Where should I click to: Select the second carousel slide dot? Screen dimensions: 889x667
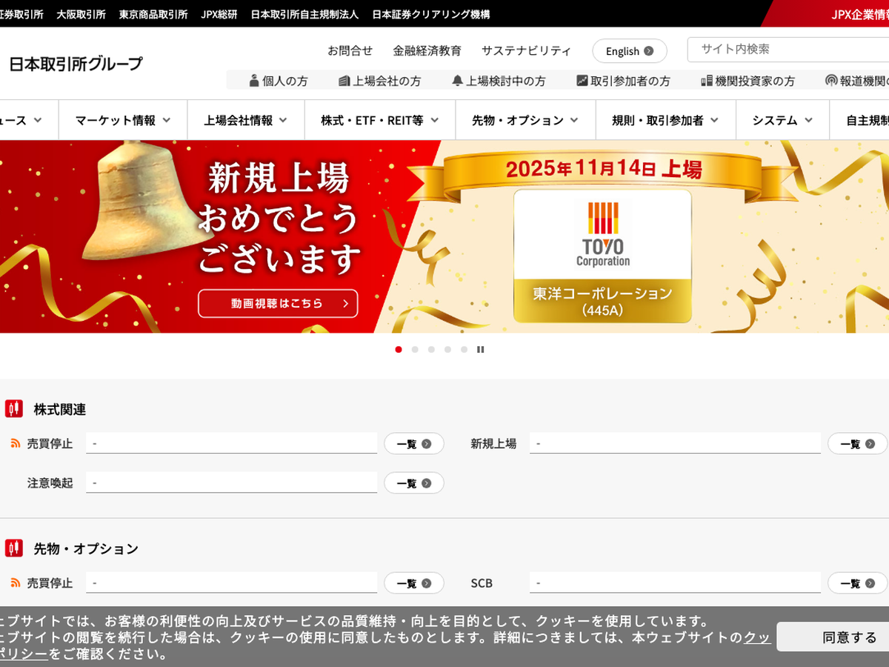[415, 349]
